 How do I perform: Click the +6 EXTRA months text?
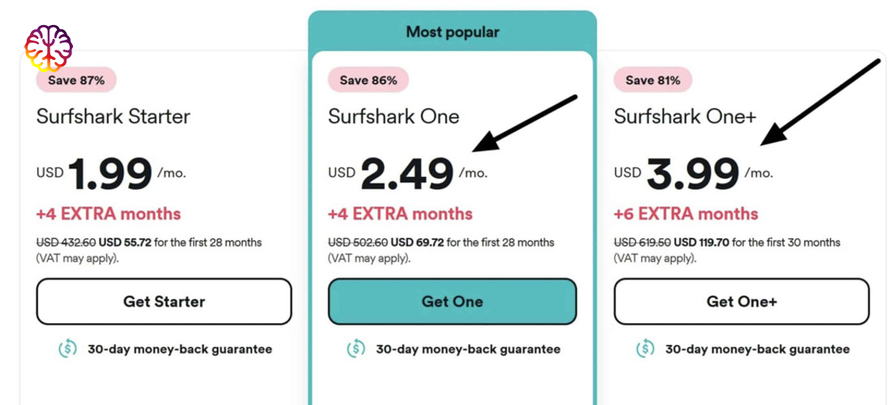point(686,214)
